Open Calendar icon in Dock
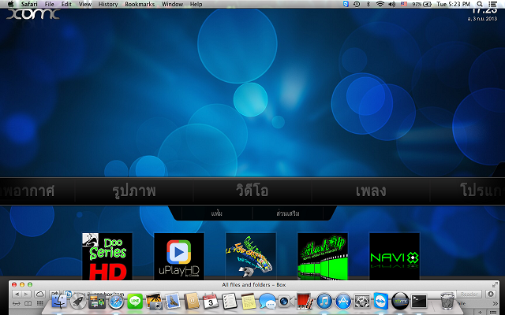 [211, 301]
